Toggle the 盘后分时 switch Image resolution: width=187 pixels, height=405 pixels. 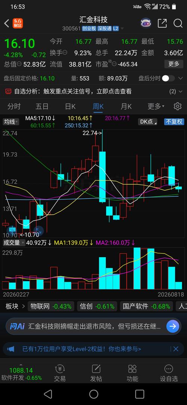pyautogui.click(x=168, y=78)
